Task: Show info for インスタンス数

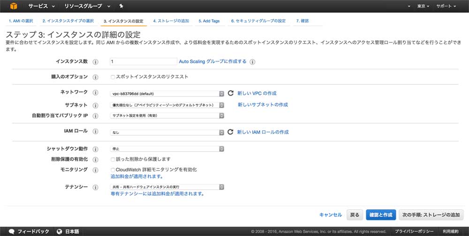Action: (x=96, y=62)
